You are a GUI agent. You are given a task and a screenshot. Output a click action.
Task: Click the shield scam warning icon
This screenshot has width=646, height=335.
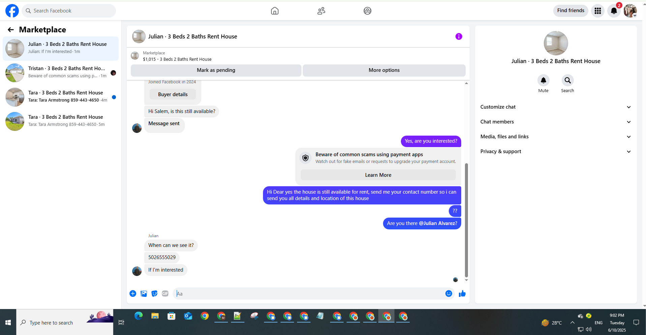(305, 158)
